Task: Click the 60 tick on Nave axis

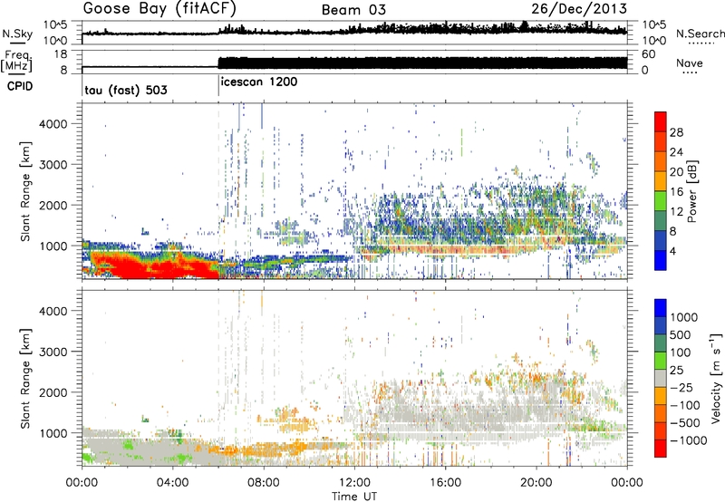Action: [649, 54]
